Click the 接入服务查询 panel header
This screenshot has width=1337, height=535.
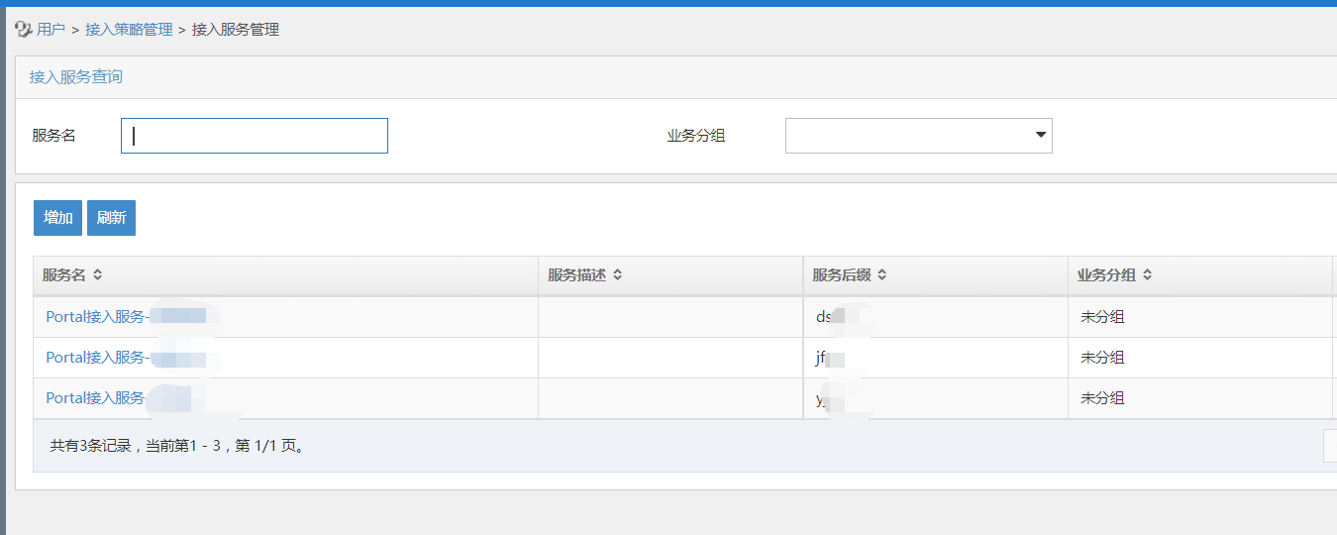pos(76,77)
